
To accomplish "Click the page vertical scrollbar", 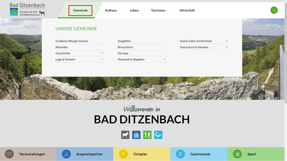I will pyautogui.click(x=286, y=53).
